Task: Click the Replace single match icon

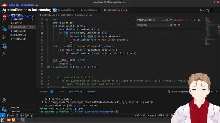Action: click(x=175, y=25)
